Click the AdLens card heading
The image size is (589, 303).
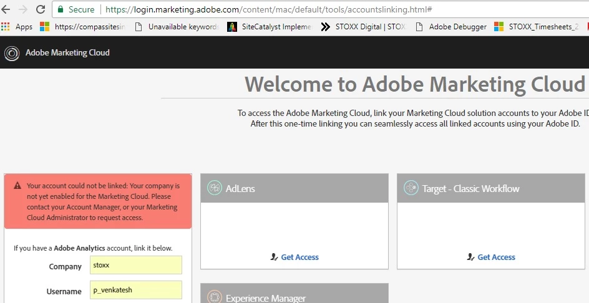[x=240, y=188]
